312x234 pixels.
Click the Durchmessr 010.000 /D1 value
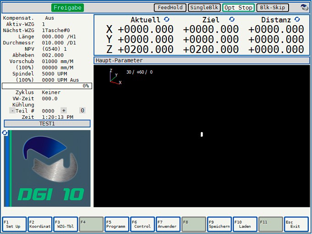tap(59, 43)
